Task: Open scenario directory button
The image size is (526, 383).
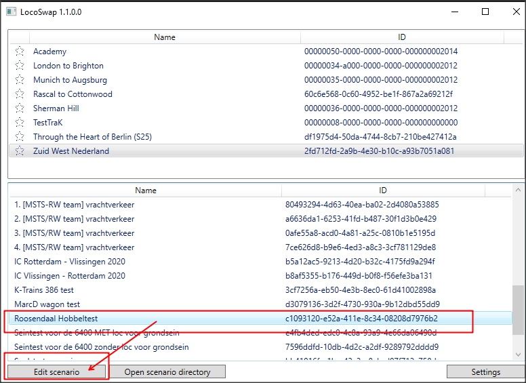Action: tap(167, 371)
